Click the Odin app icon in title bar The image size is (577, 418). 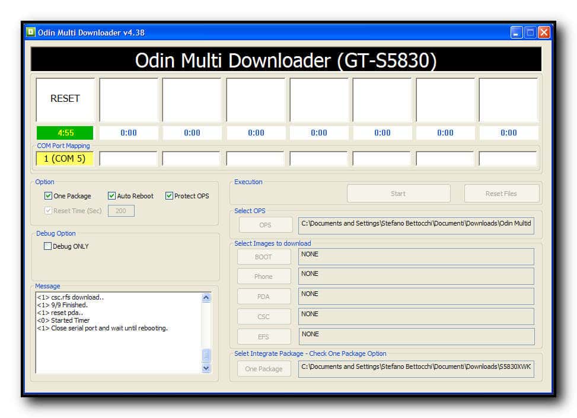pyautogui.click(x=31, y=32)
